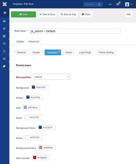The height and width of the screenshot is (164, 136).
Task: Open the Help button
Action: (128, 14)
